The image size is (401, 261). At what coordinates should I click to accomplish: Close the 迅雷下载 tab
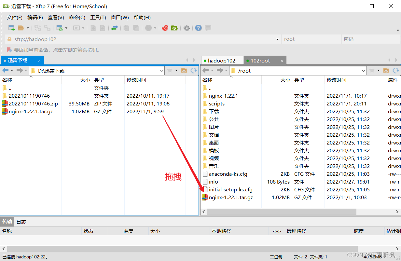click(x=39, y=61)
